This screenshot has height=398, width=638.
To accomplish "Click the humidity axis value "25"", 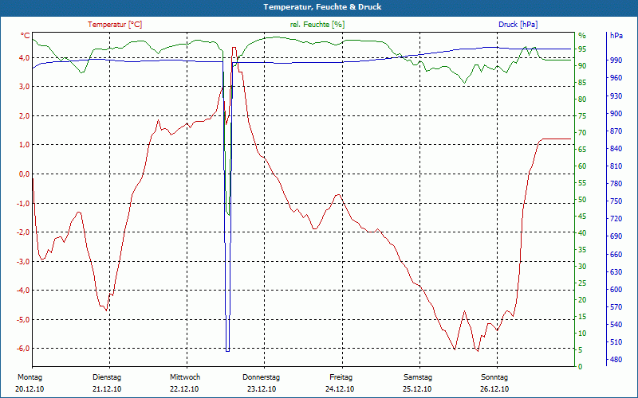I will (582, 283).
